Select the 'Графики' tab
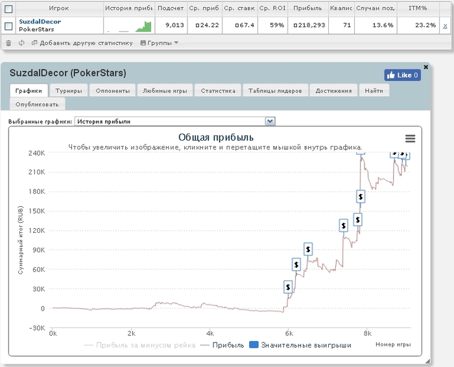This screenshot has width=454, height=367. pyautogui.click(x=29, y=91)
